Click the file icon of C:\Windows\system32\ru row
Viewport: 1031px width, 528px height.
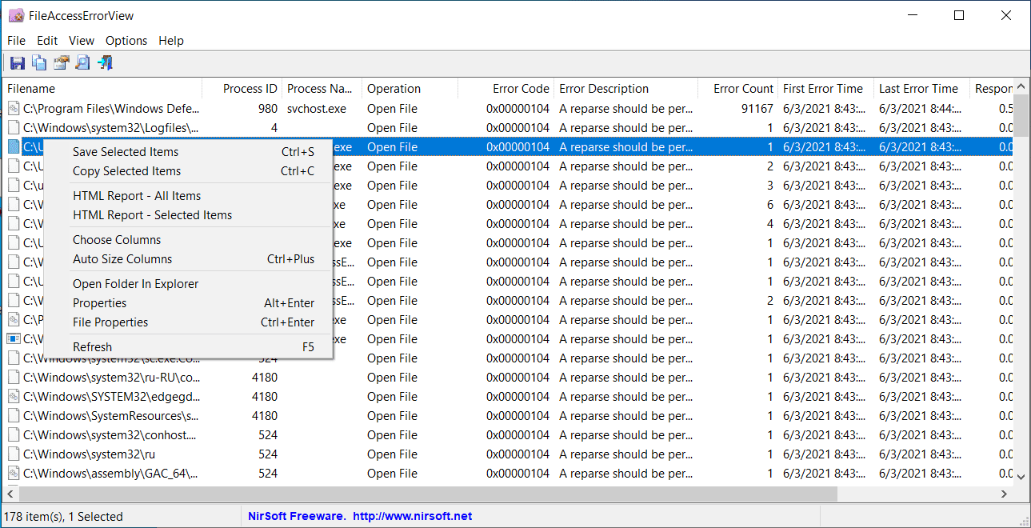13,454
